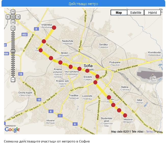166x143 pixels.
Task: Click the caption Схема на действащите участъци
Action: [47, 141]
